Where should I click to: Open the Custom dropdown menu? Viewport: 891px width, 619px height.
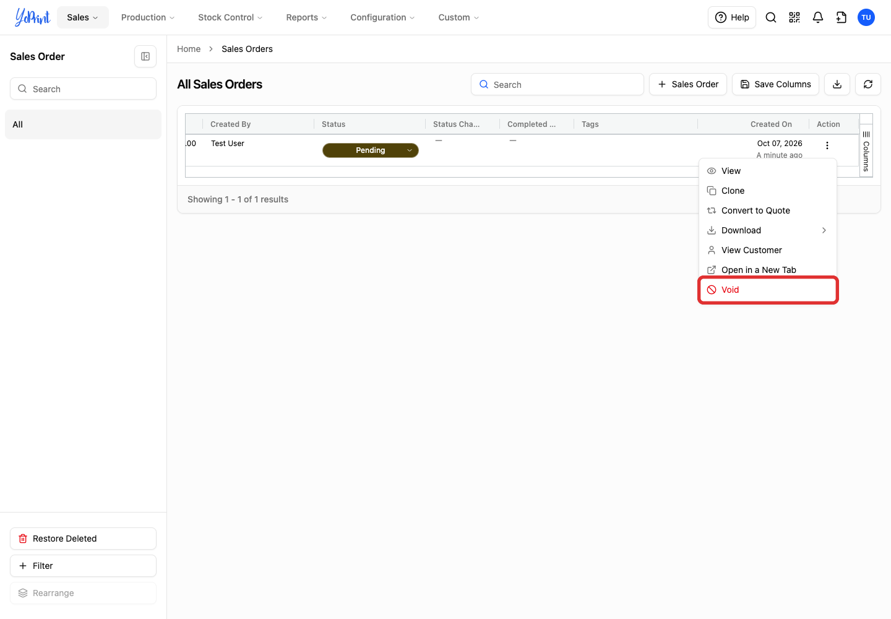[x=458, y=17]
